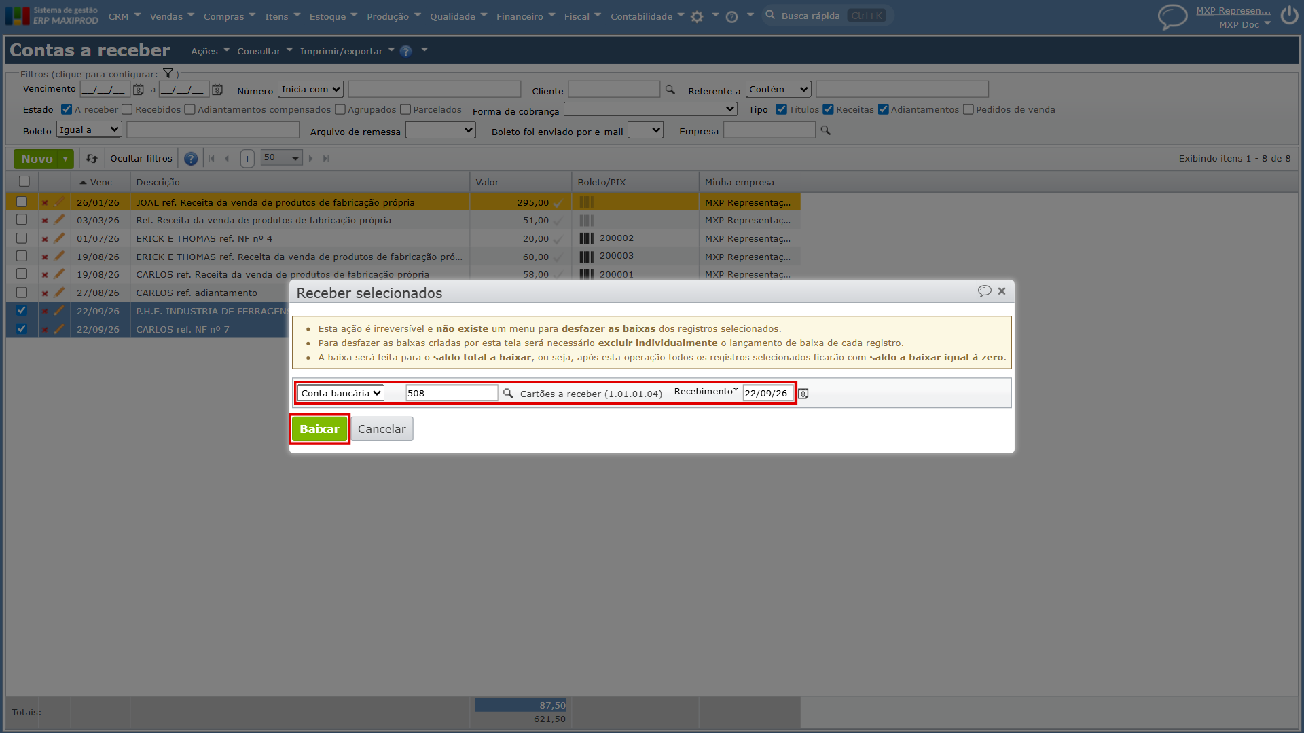This screenshot has height=733, width=1304.
Task: Click the Novo button
Action: click(37, 159)
